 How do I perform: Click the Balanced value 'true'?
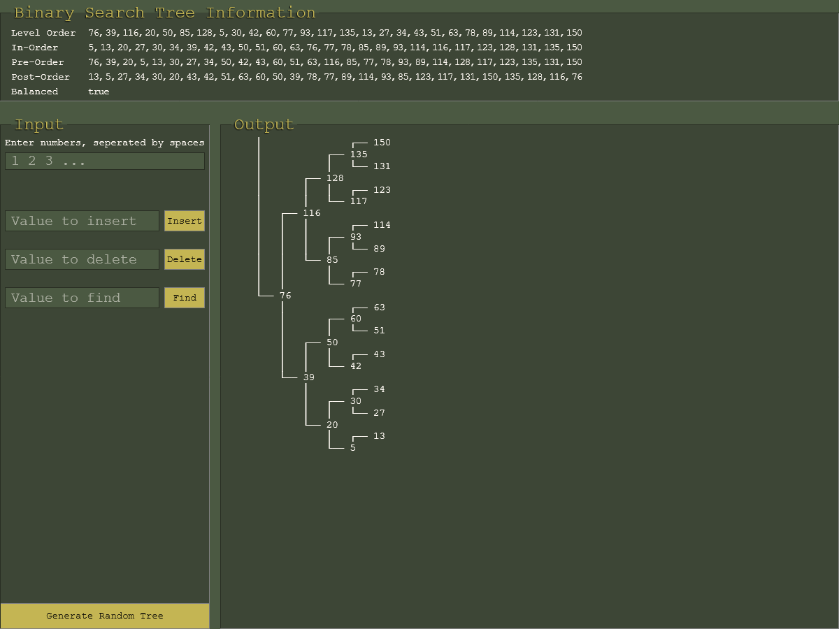(x=99, y=92)
